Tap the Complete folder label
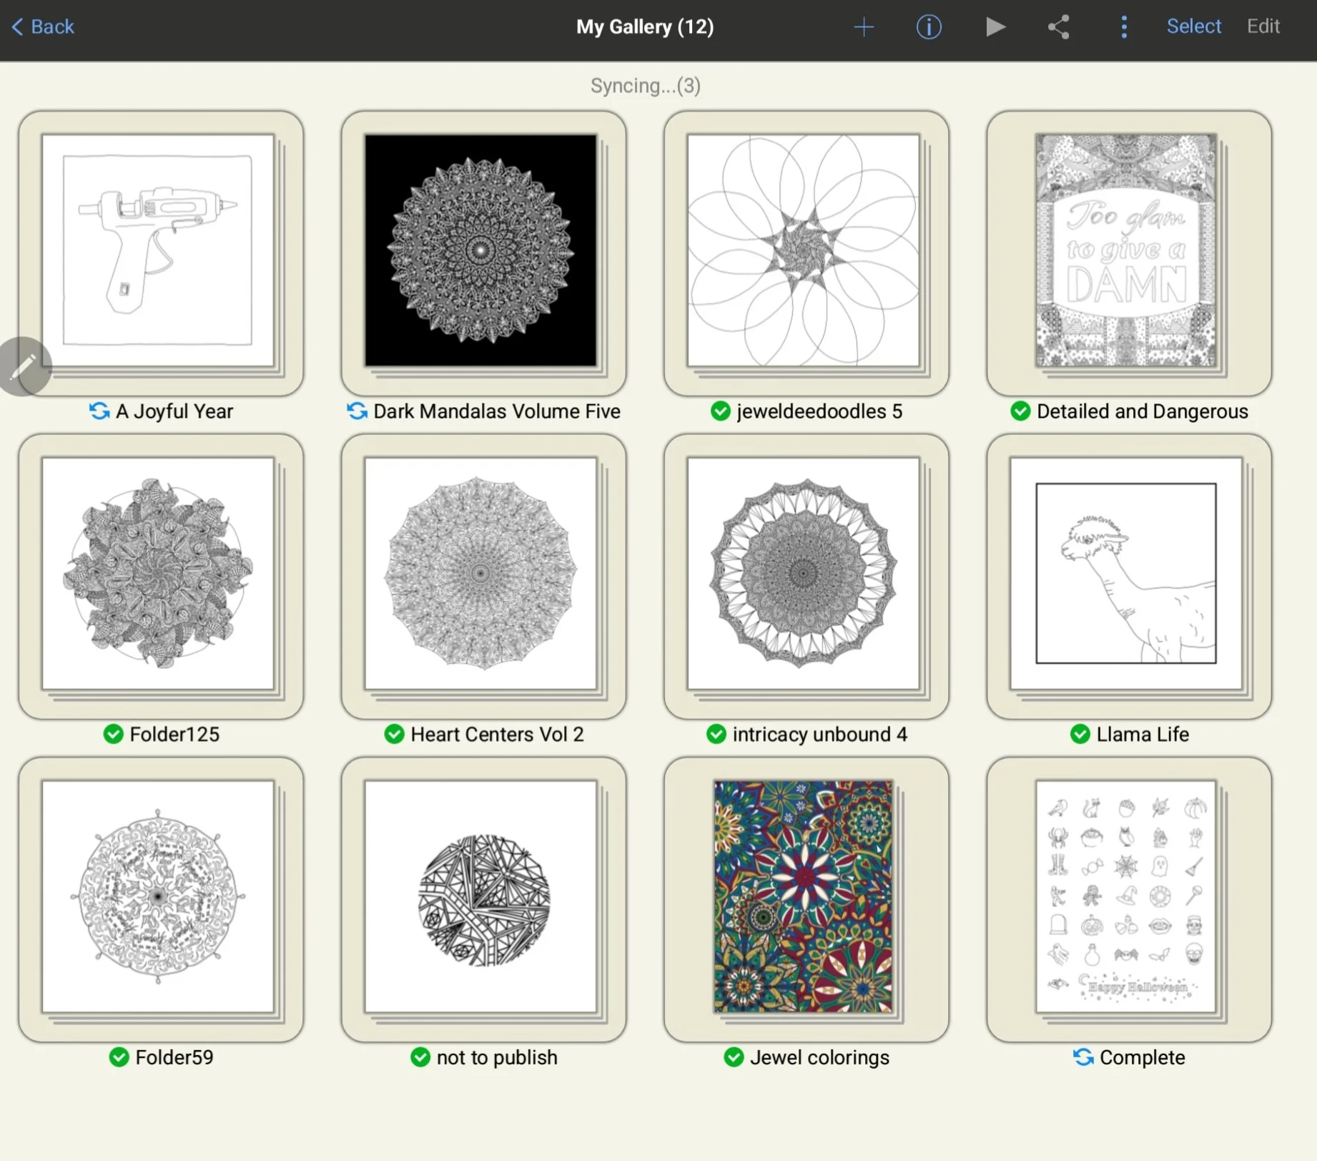This screenshot has height=1161, width=1317. (x=1143, y=1057)
